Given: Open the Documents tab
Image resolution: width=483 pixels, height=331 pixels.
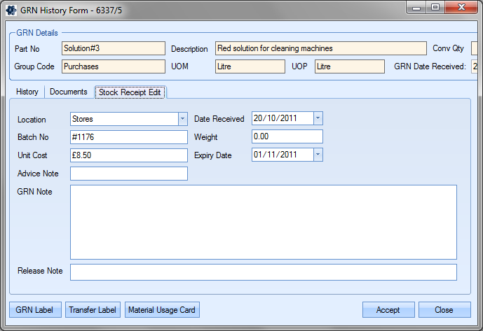Looking at the screenshot, I should pos(69,92).
